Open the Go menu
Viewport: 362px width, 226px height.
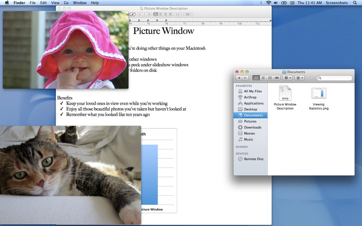(x=66, y=3)
